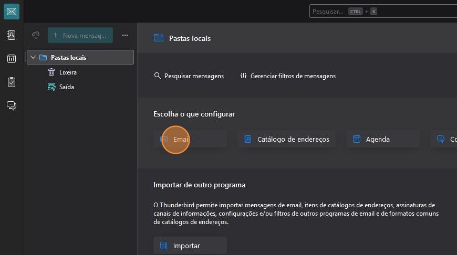Open the Mail space icon
This screenshot has width=457, height=255.
tap(12, 12)
